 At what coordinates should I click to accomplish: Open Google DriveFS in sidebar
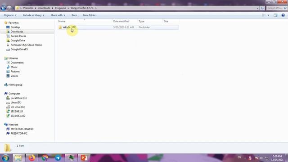19,49
